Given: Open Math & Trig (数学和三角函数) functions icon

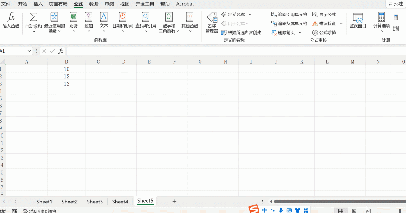Looking at the screenshot, I should (169, 17).
